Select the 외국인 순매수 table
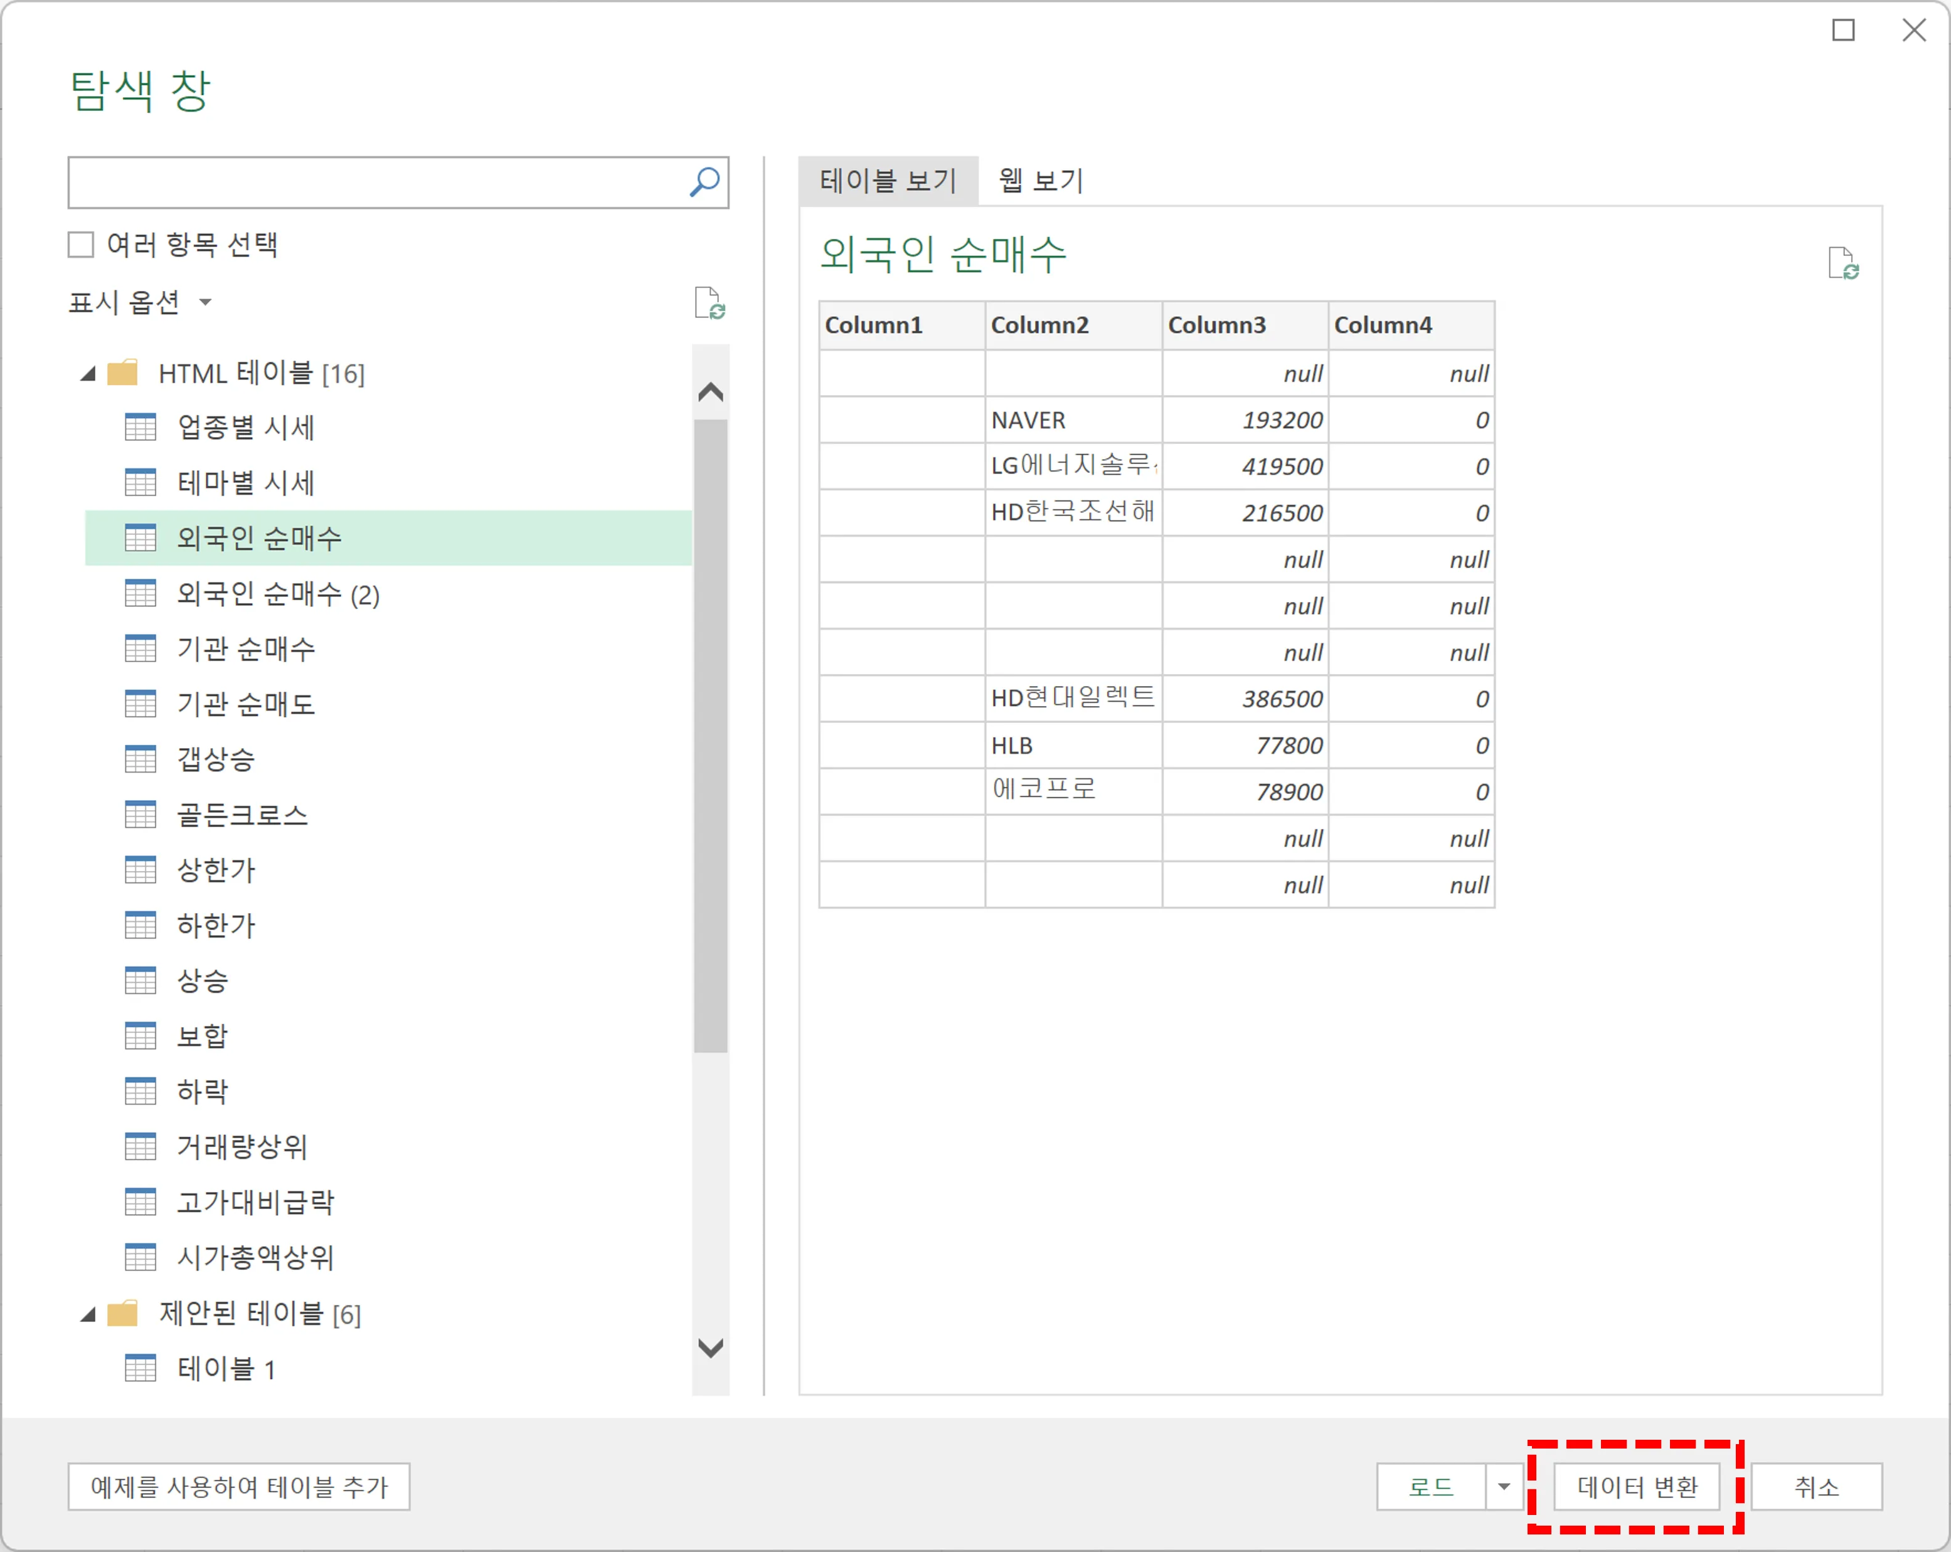This screenshot has height=1552, width=1951. pyautogui.click(x=388, y=538)
